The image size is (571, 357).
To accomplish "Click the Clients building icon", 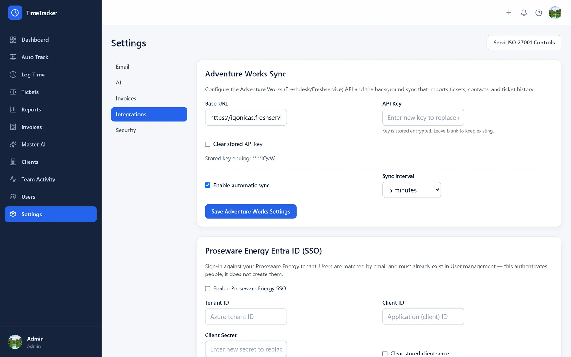I will [13, 162].
